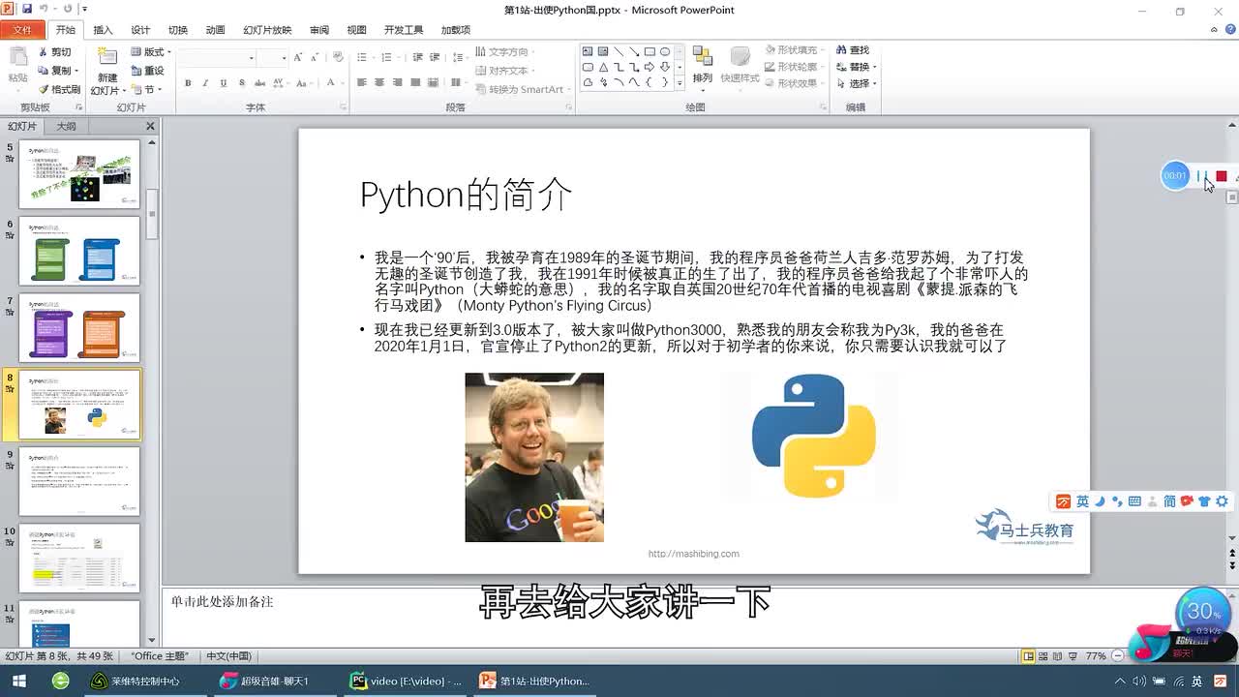Switch to Slide Sorter view icon
Image resolution: width=1239 pixels, height=697 pixels.
[x=1043, y=655]
